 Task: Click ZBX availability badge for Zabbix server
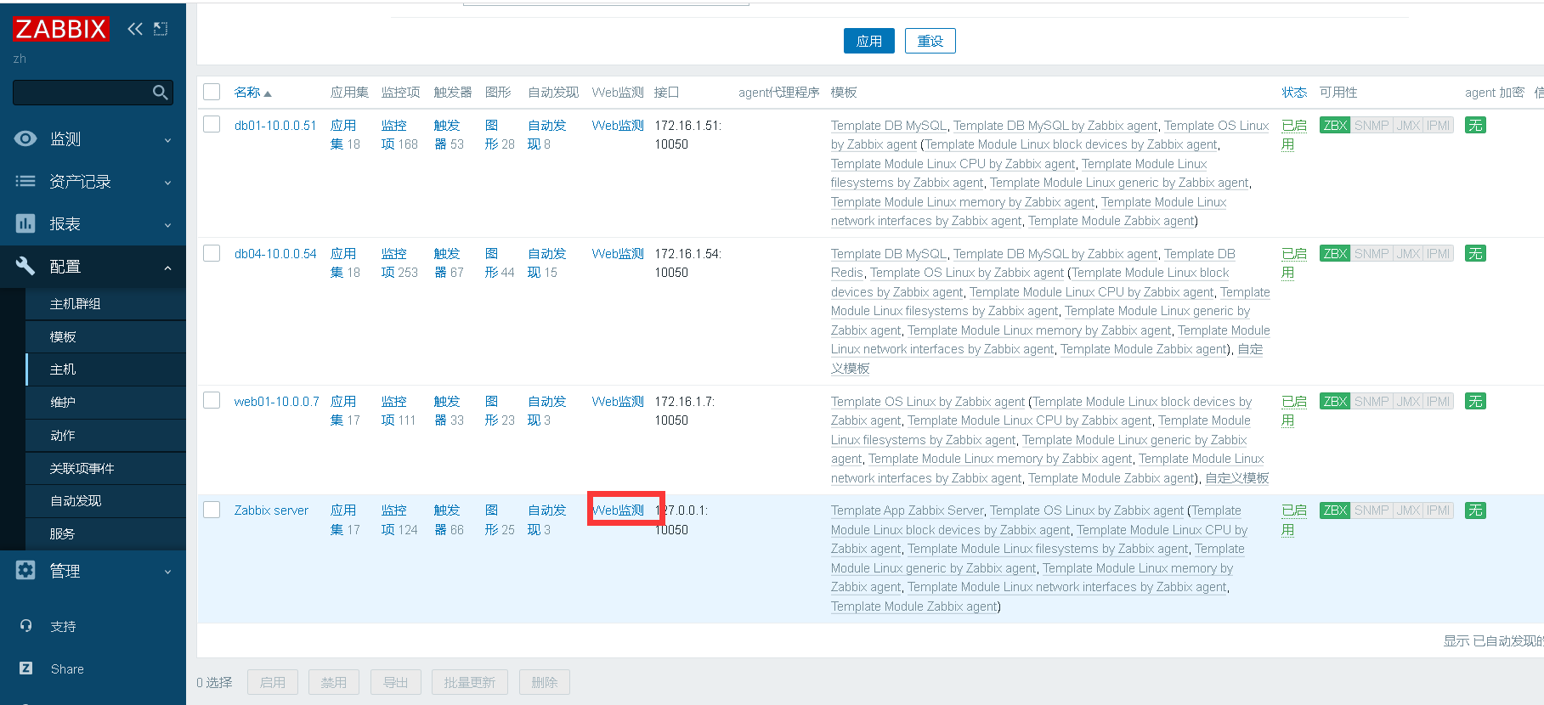click(1335, 510)
